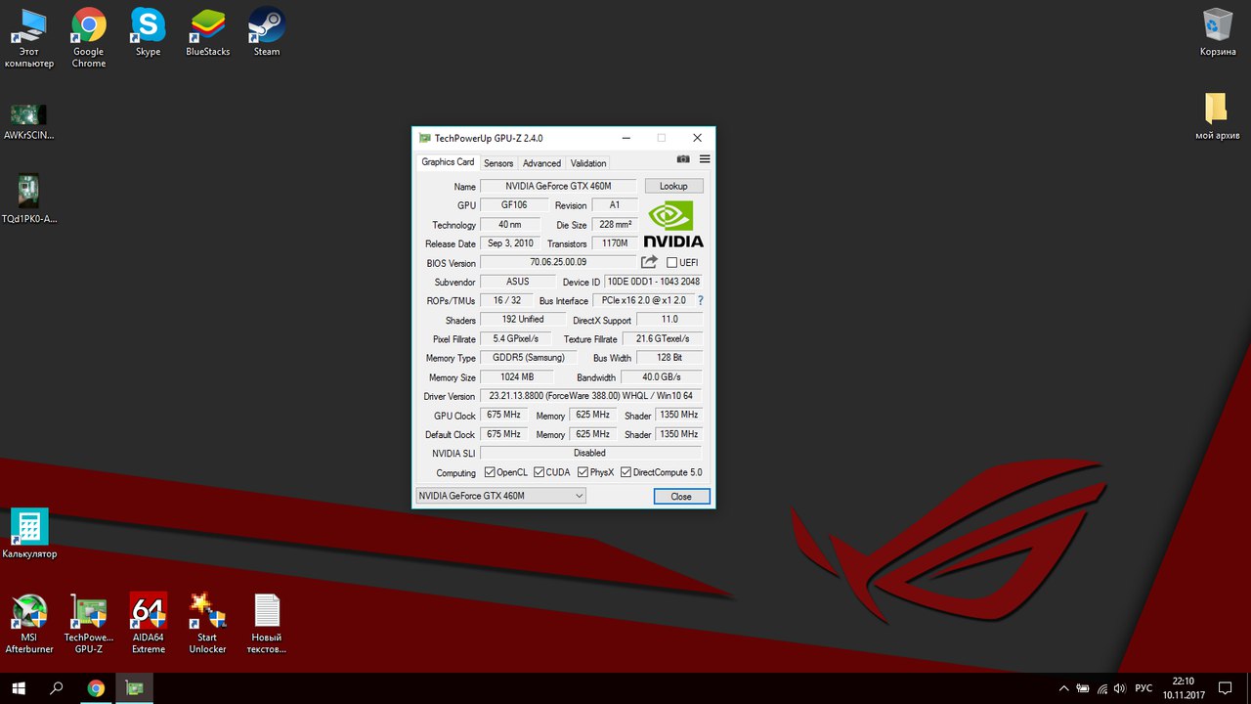This screenshot has height=704, width=1251.
Task: Show hidden tray icons chevron
Action: pos(1063,688)
